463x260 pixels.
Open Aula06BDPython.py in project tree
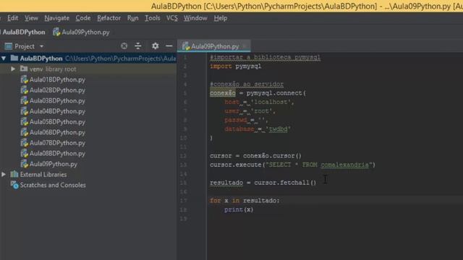point(57,132)
